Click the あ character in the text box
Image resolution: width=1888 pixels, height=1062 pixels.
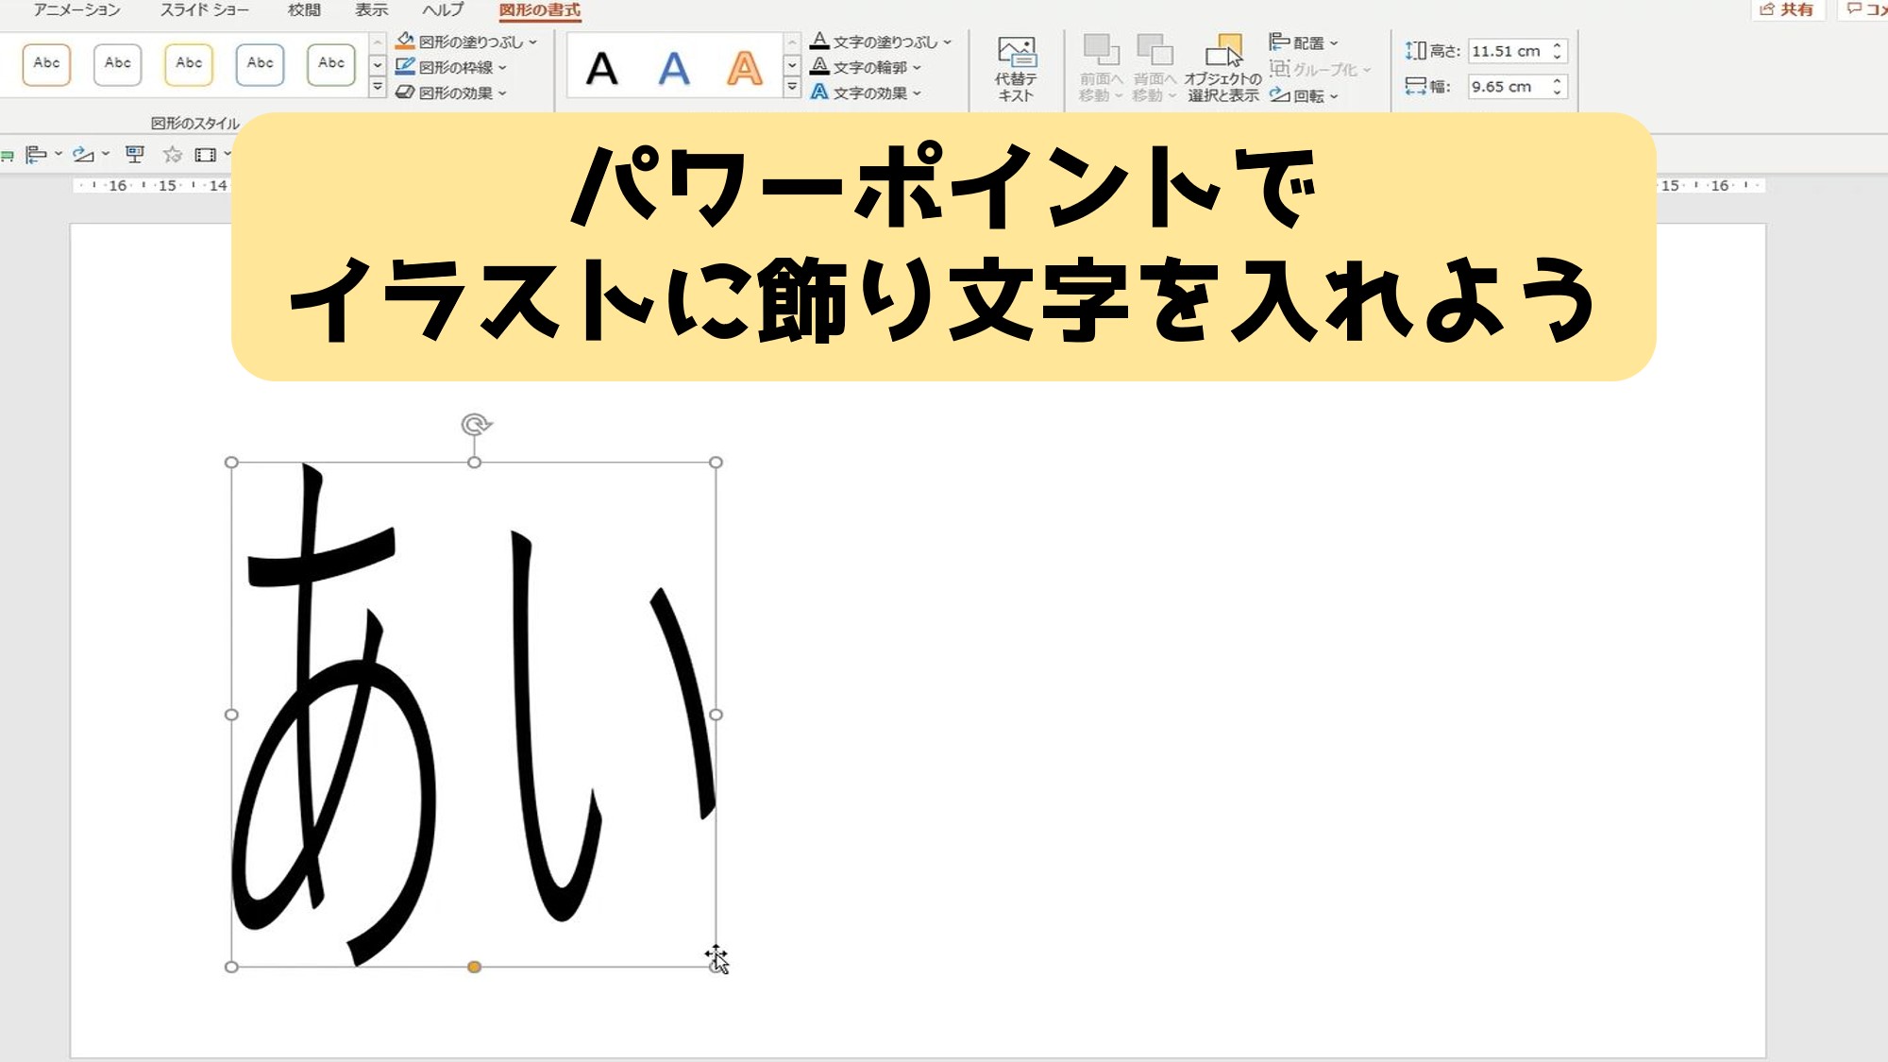335,715
